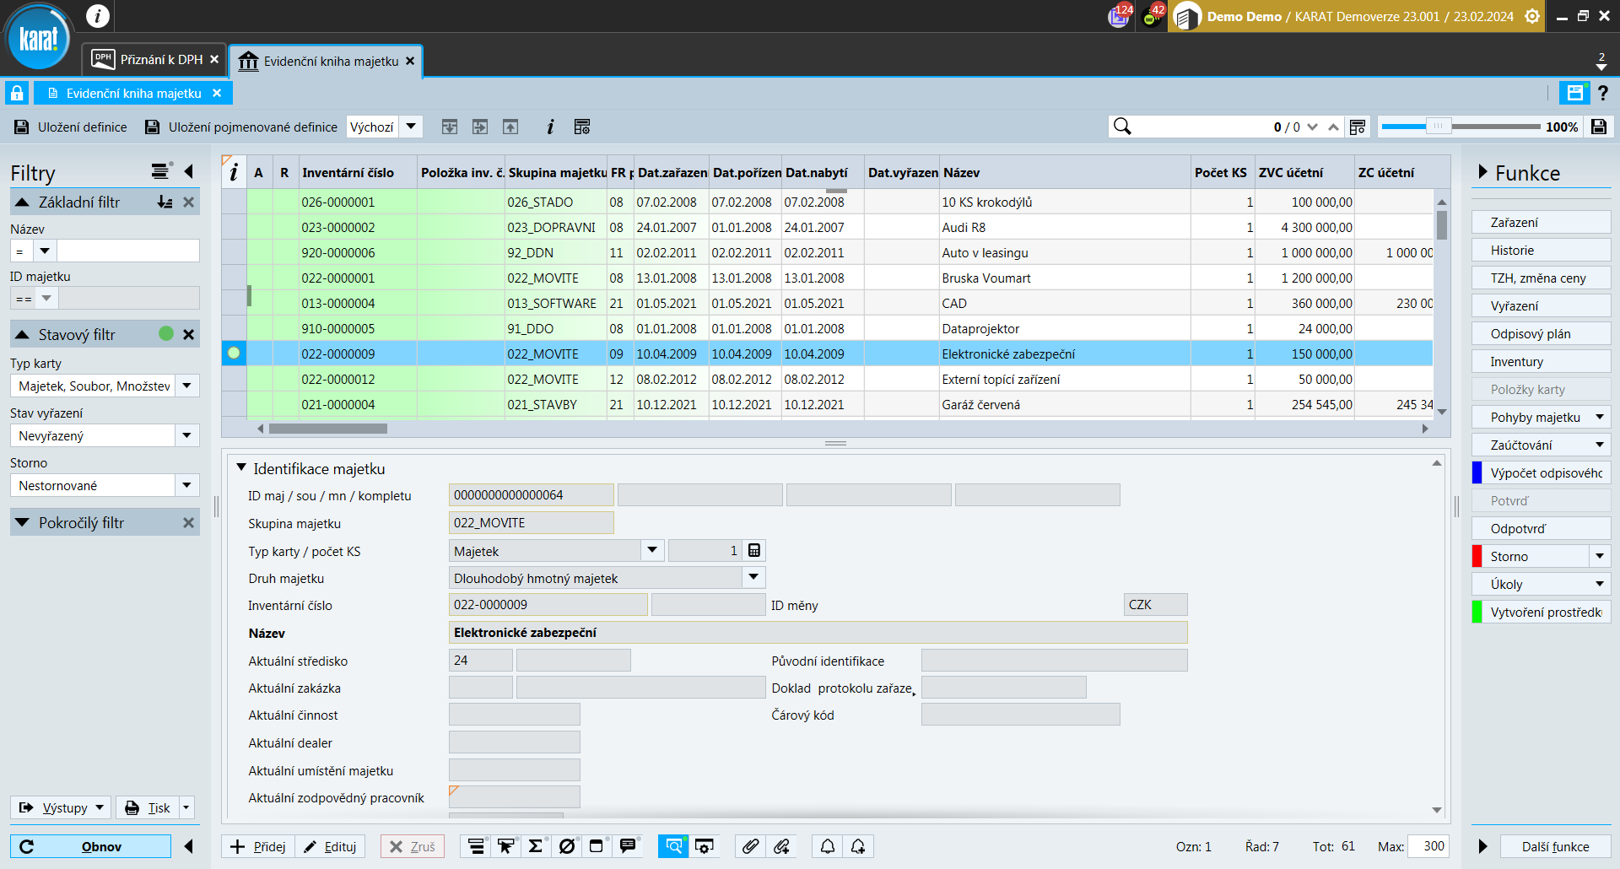
Task: Open the calculator icon next to počet KS
Action: [x=754, y=551]
